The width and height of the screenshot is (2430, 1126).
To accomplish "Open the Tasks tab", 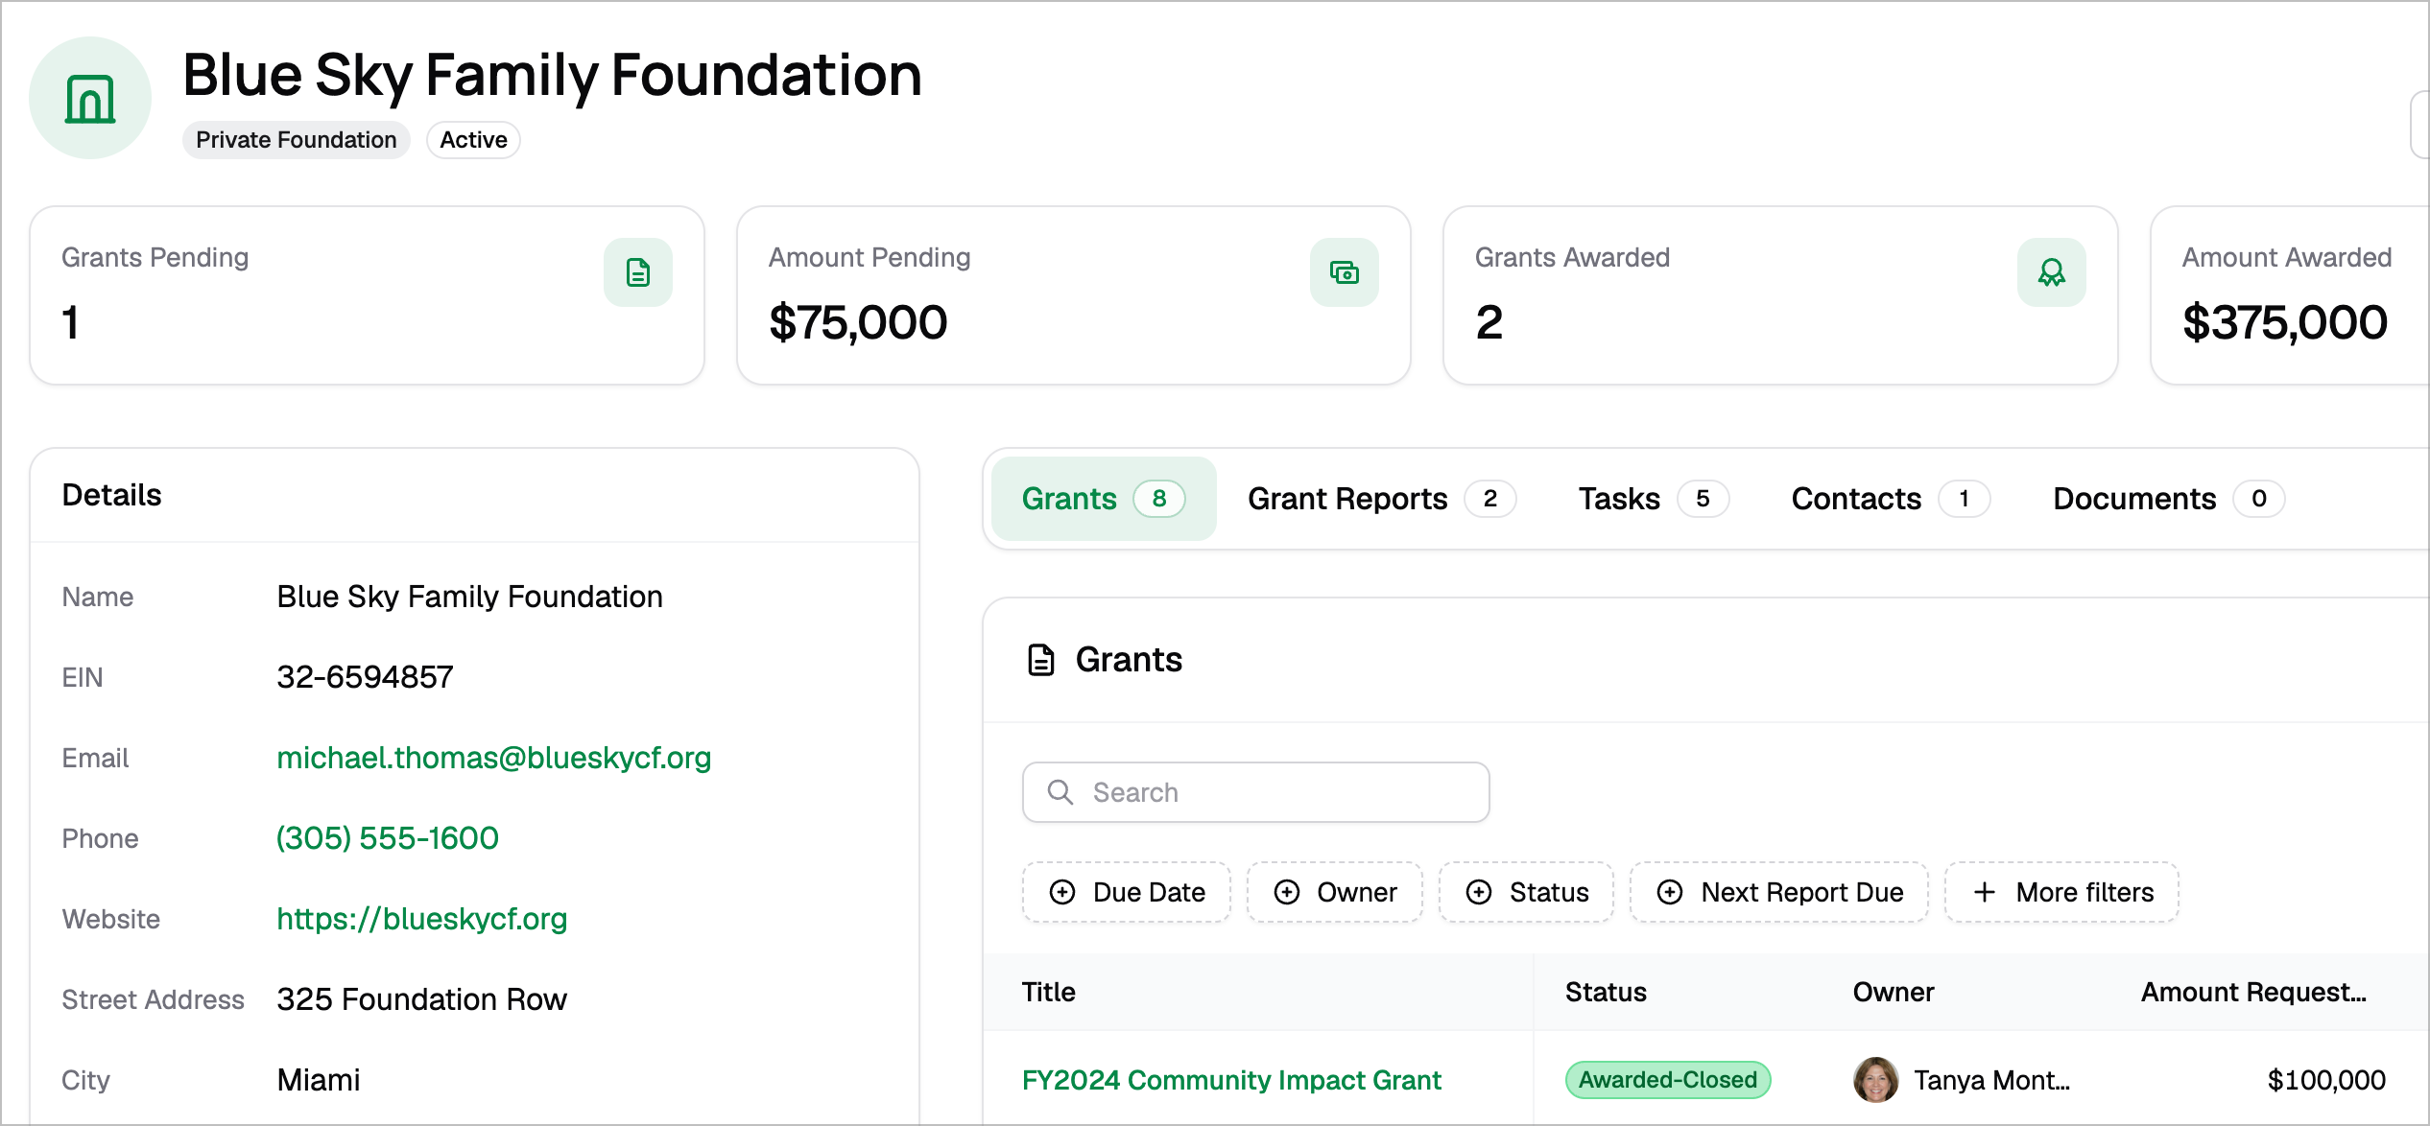I will (x=1654, y=499).
